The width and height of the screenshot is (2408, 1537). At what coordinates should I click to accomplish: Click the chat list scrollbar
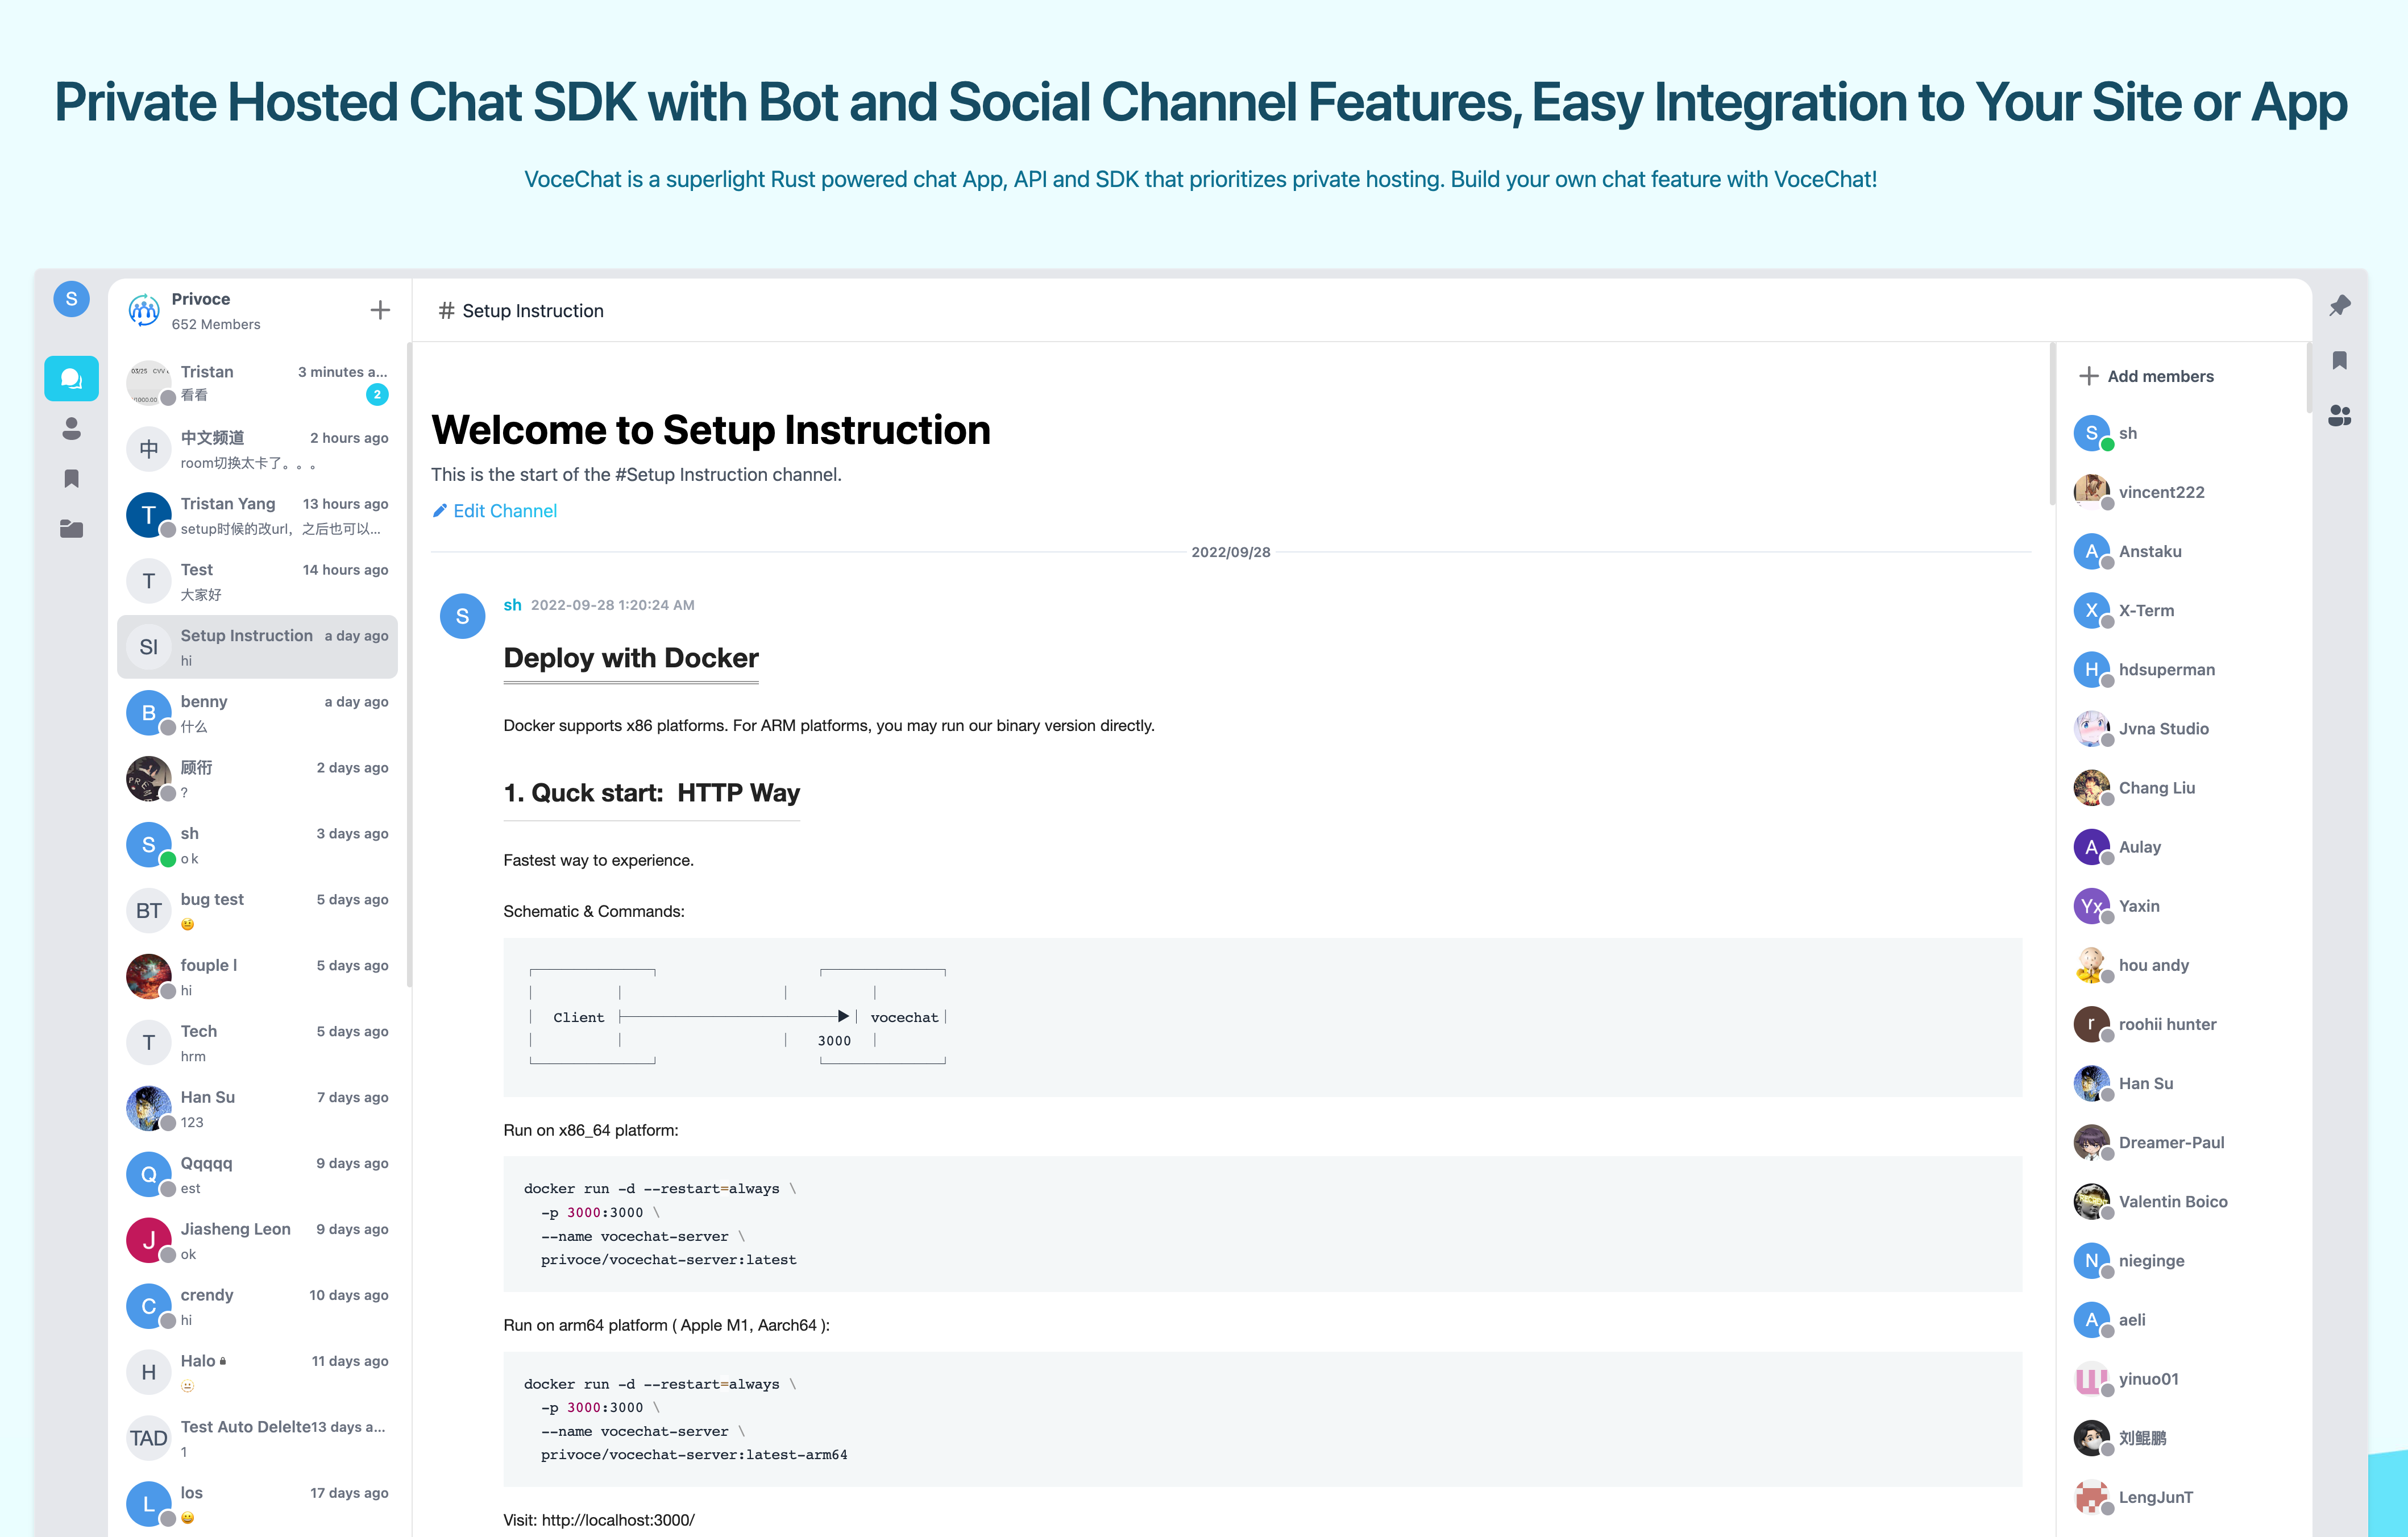pyautogui.click(x=409, y=665)
